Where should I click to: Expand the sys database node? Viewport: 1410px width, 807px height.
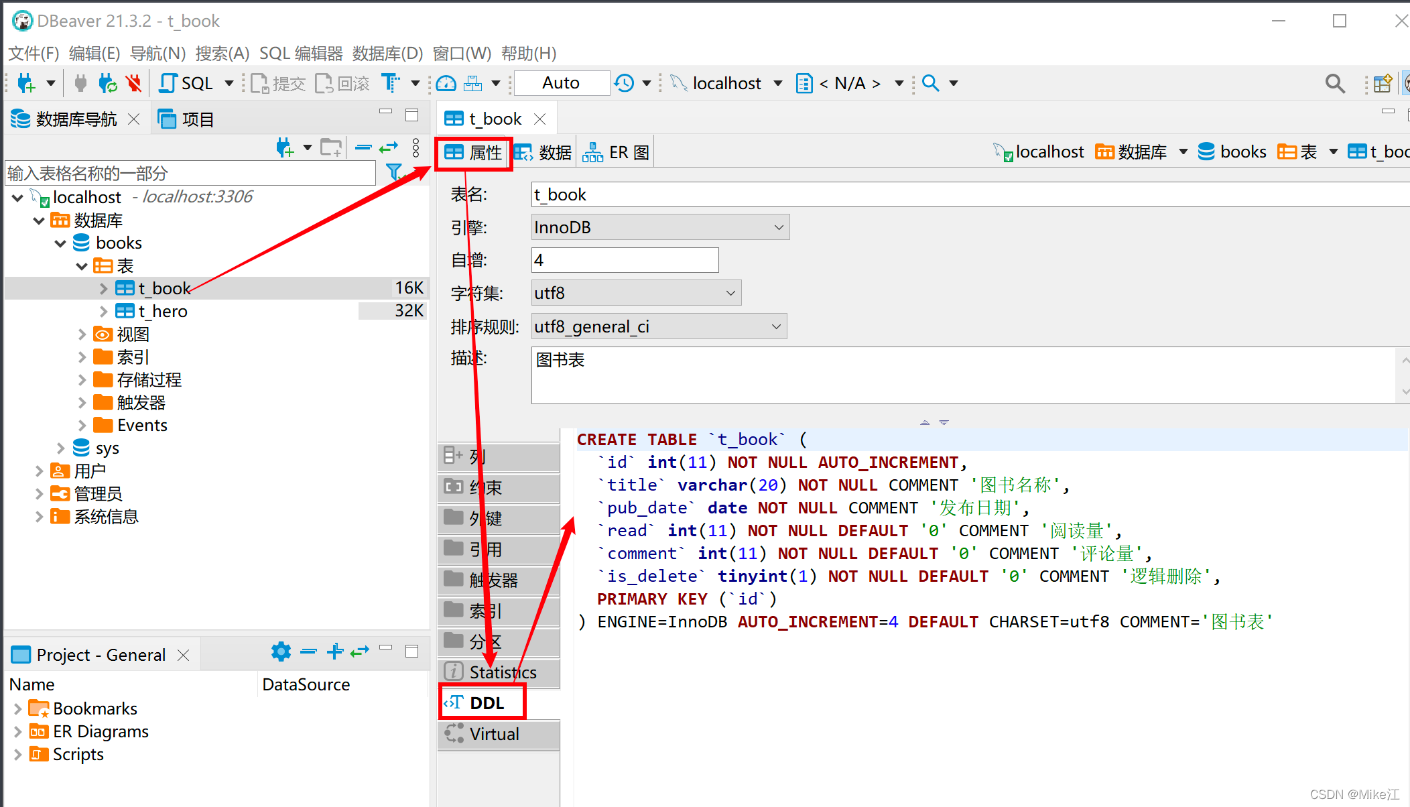tap(60, 448)
